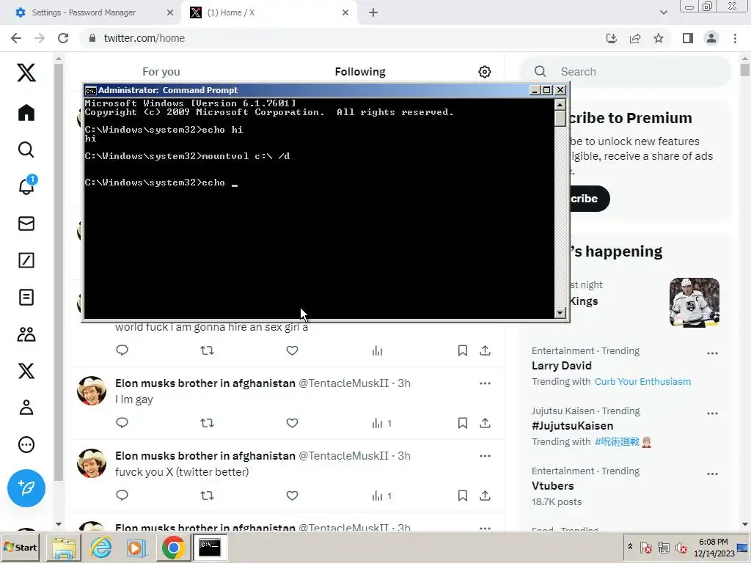The image size is (751, 563).
Task: Click the blue compose Post button
Action: (x=26, y=488)
